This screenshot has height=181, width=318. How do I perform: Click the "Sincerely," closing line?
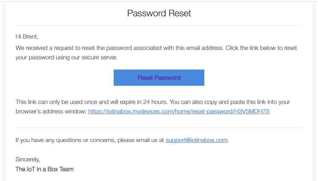point(28,159)
